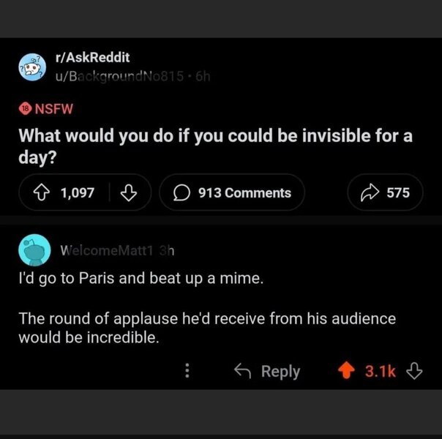Image resolution: width=442 pixels, height=439 pixels.
Task: Click the speech bubble comments icon
Action: point(180,193)
